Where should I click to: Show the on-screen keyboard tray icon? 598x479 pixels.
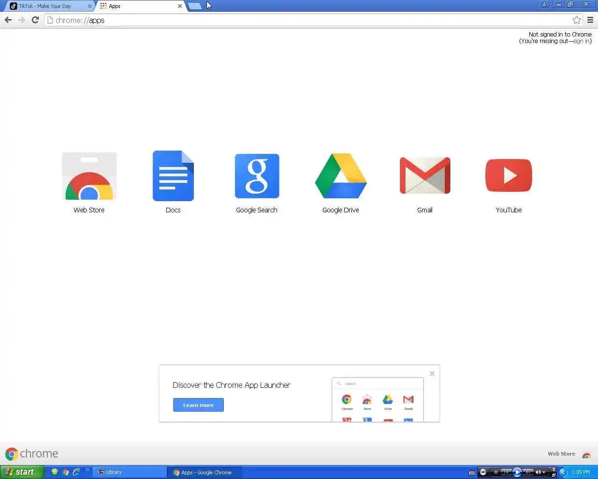pyautogui.click(x=472, y=472)
